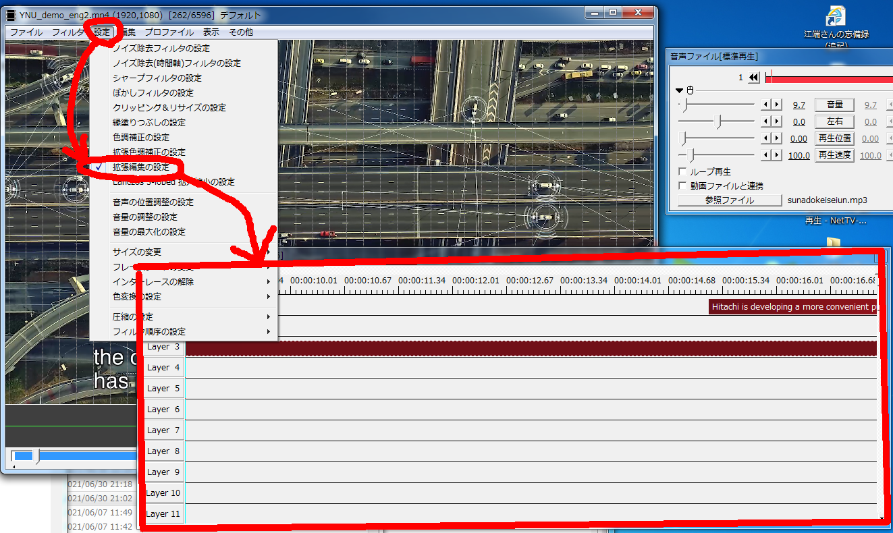Viewport: 893px width, 533px height.
Task: Click the 左右 pan slider handle
Action: pos(719,121)
